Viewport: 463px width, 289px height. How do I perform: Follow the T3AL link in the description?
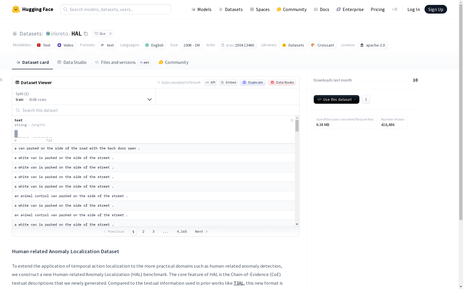coord(238,283)
